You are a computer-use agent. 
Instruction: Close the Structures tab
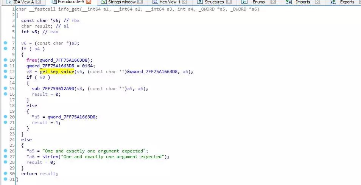point(229,2)
